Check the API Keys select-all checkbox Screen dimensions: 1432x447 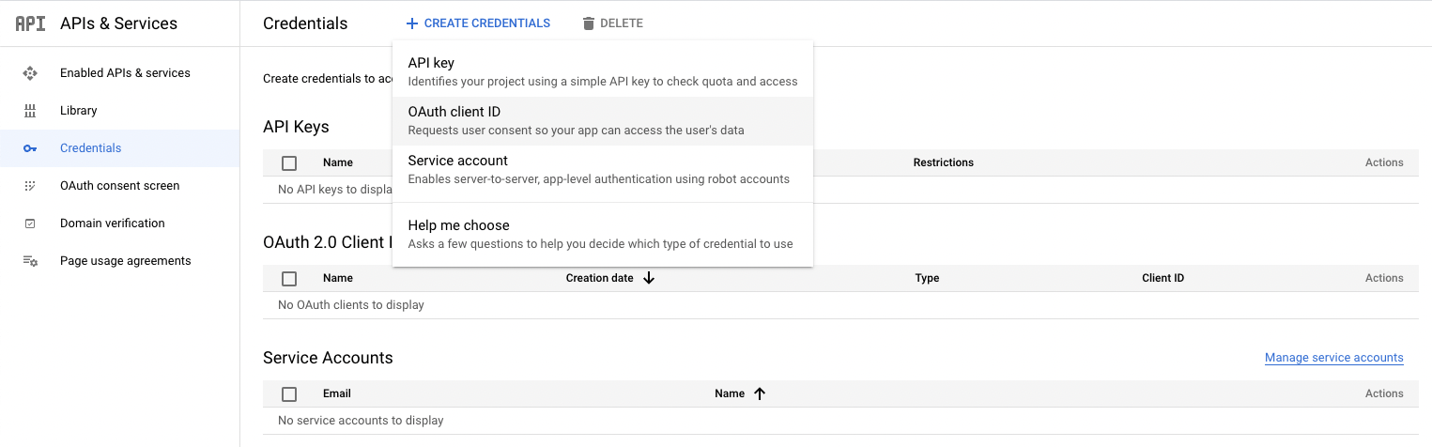point(289,163)
